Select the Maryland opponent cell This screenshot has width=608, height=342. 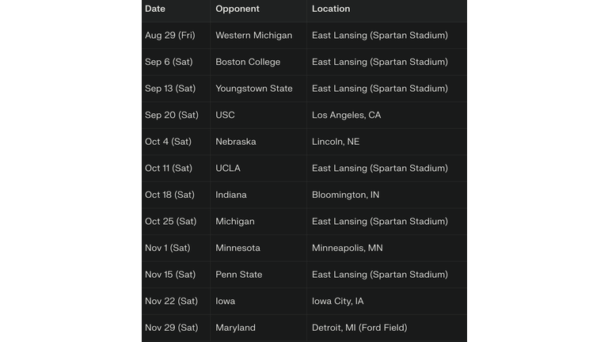tap(235, 328)
